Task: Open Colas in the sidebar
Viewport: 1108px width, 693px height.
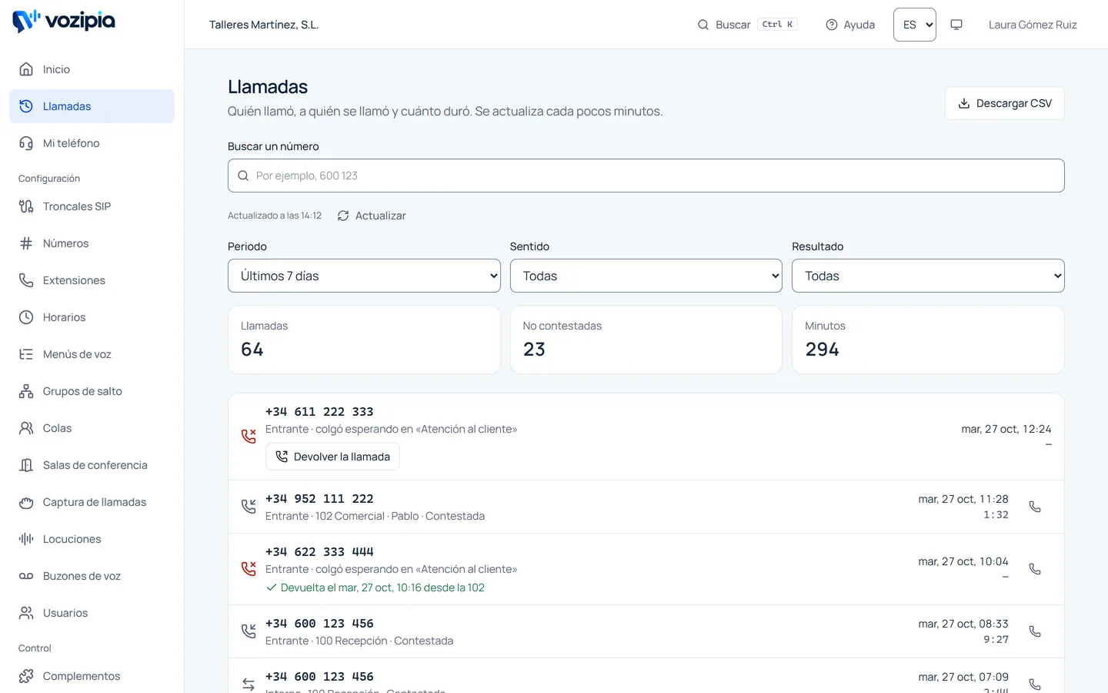Action: point(92,428)
